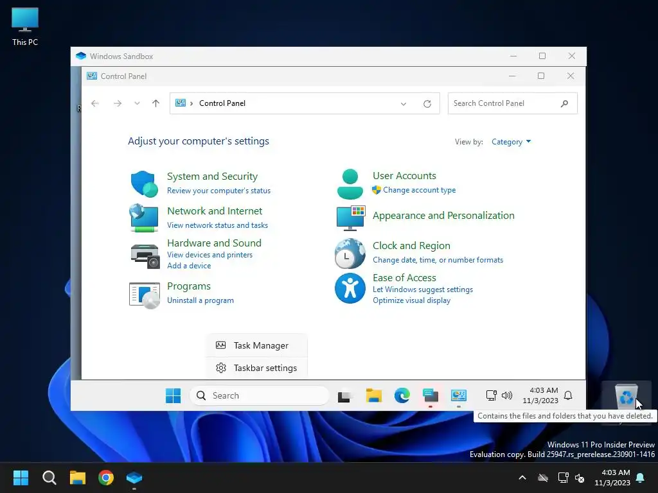Image resolution: width=658 pixels, height=493 pixels.
Task: Click Add a device link
Action: [x=189, y=266]
